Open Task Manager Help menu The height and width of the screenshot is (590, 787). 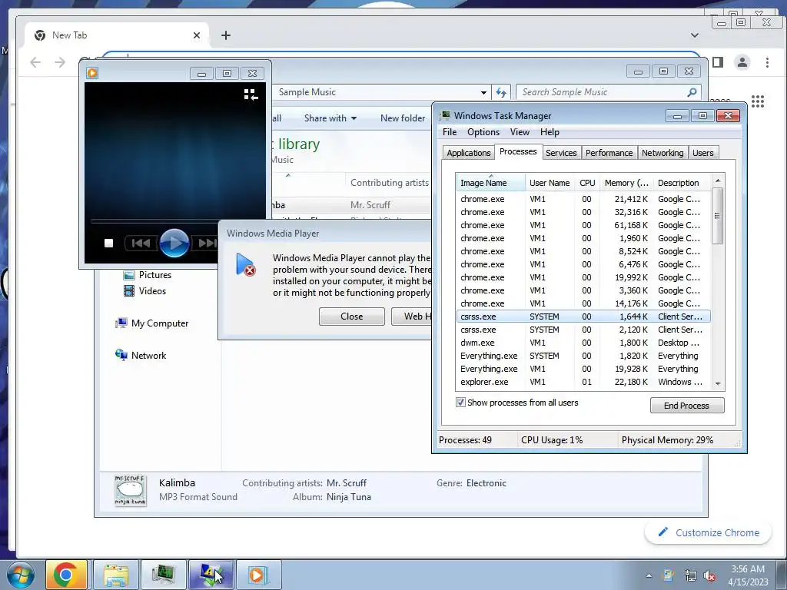[550, 132]
